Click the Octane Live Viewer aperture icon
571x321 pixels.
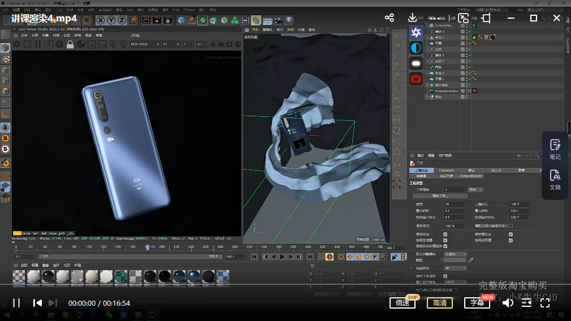[x=416, y=32]
